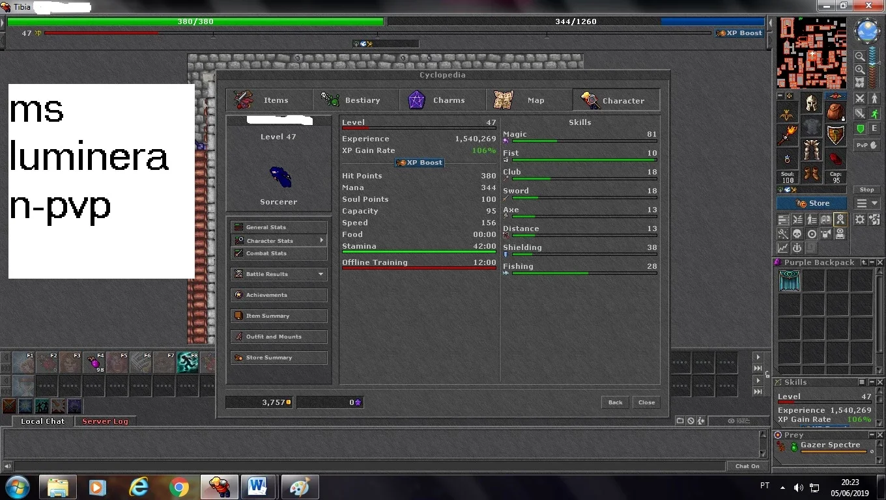Switch to the Bestiary tab
Viewport: 886px width, 500px height.
point(356,100)
